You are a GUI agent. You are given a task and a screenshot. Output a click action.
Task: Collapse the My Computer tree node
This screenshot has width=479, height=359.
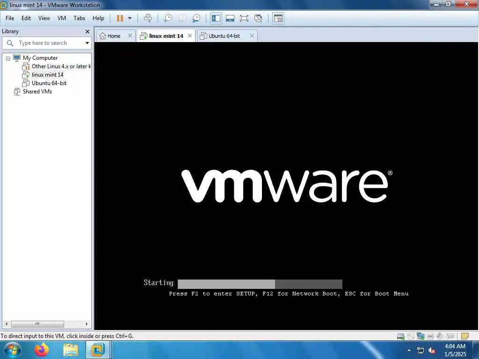pos(8,58)
